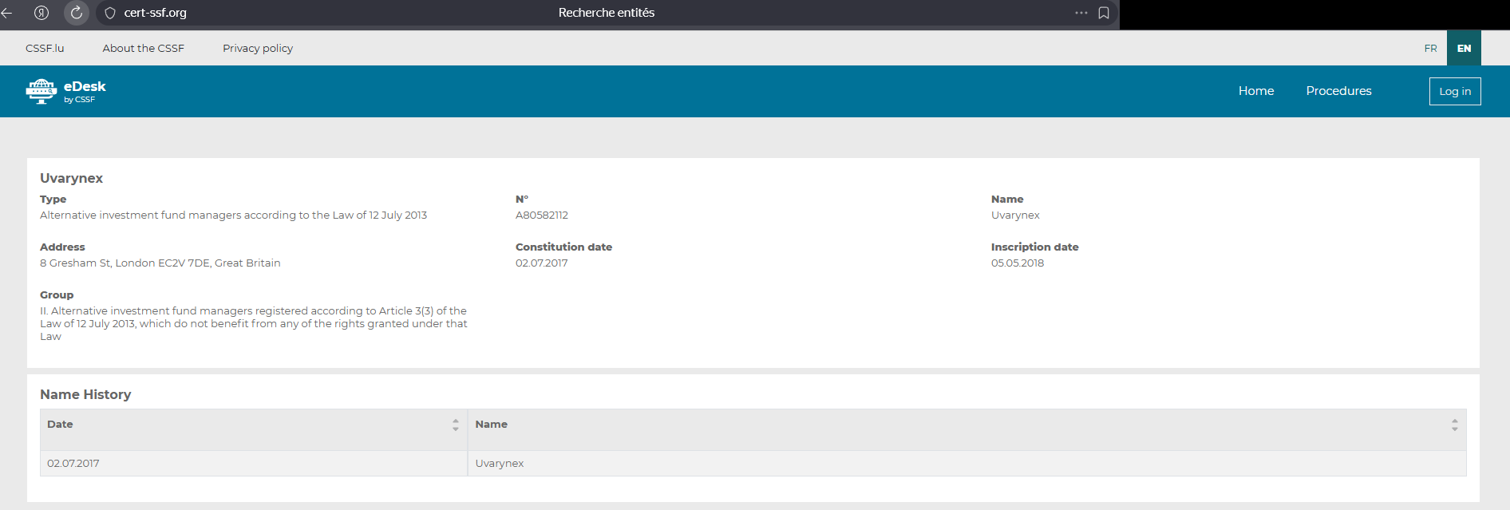This screenshot has width=1510, height=510.
Task: Click the Name History section heading
Action: coord(85,394)
